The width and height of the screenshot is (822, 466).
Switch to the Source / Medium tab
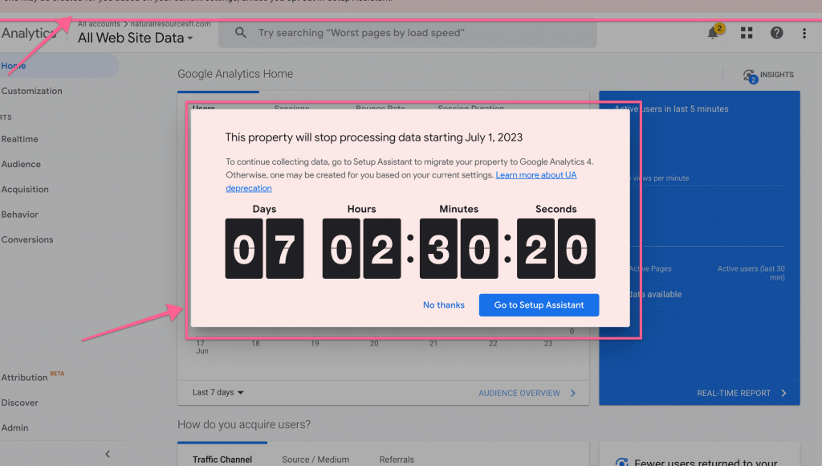point(315,460)
